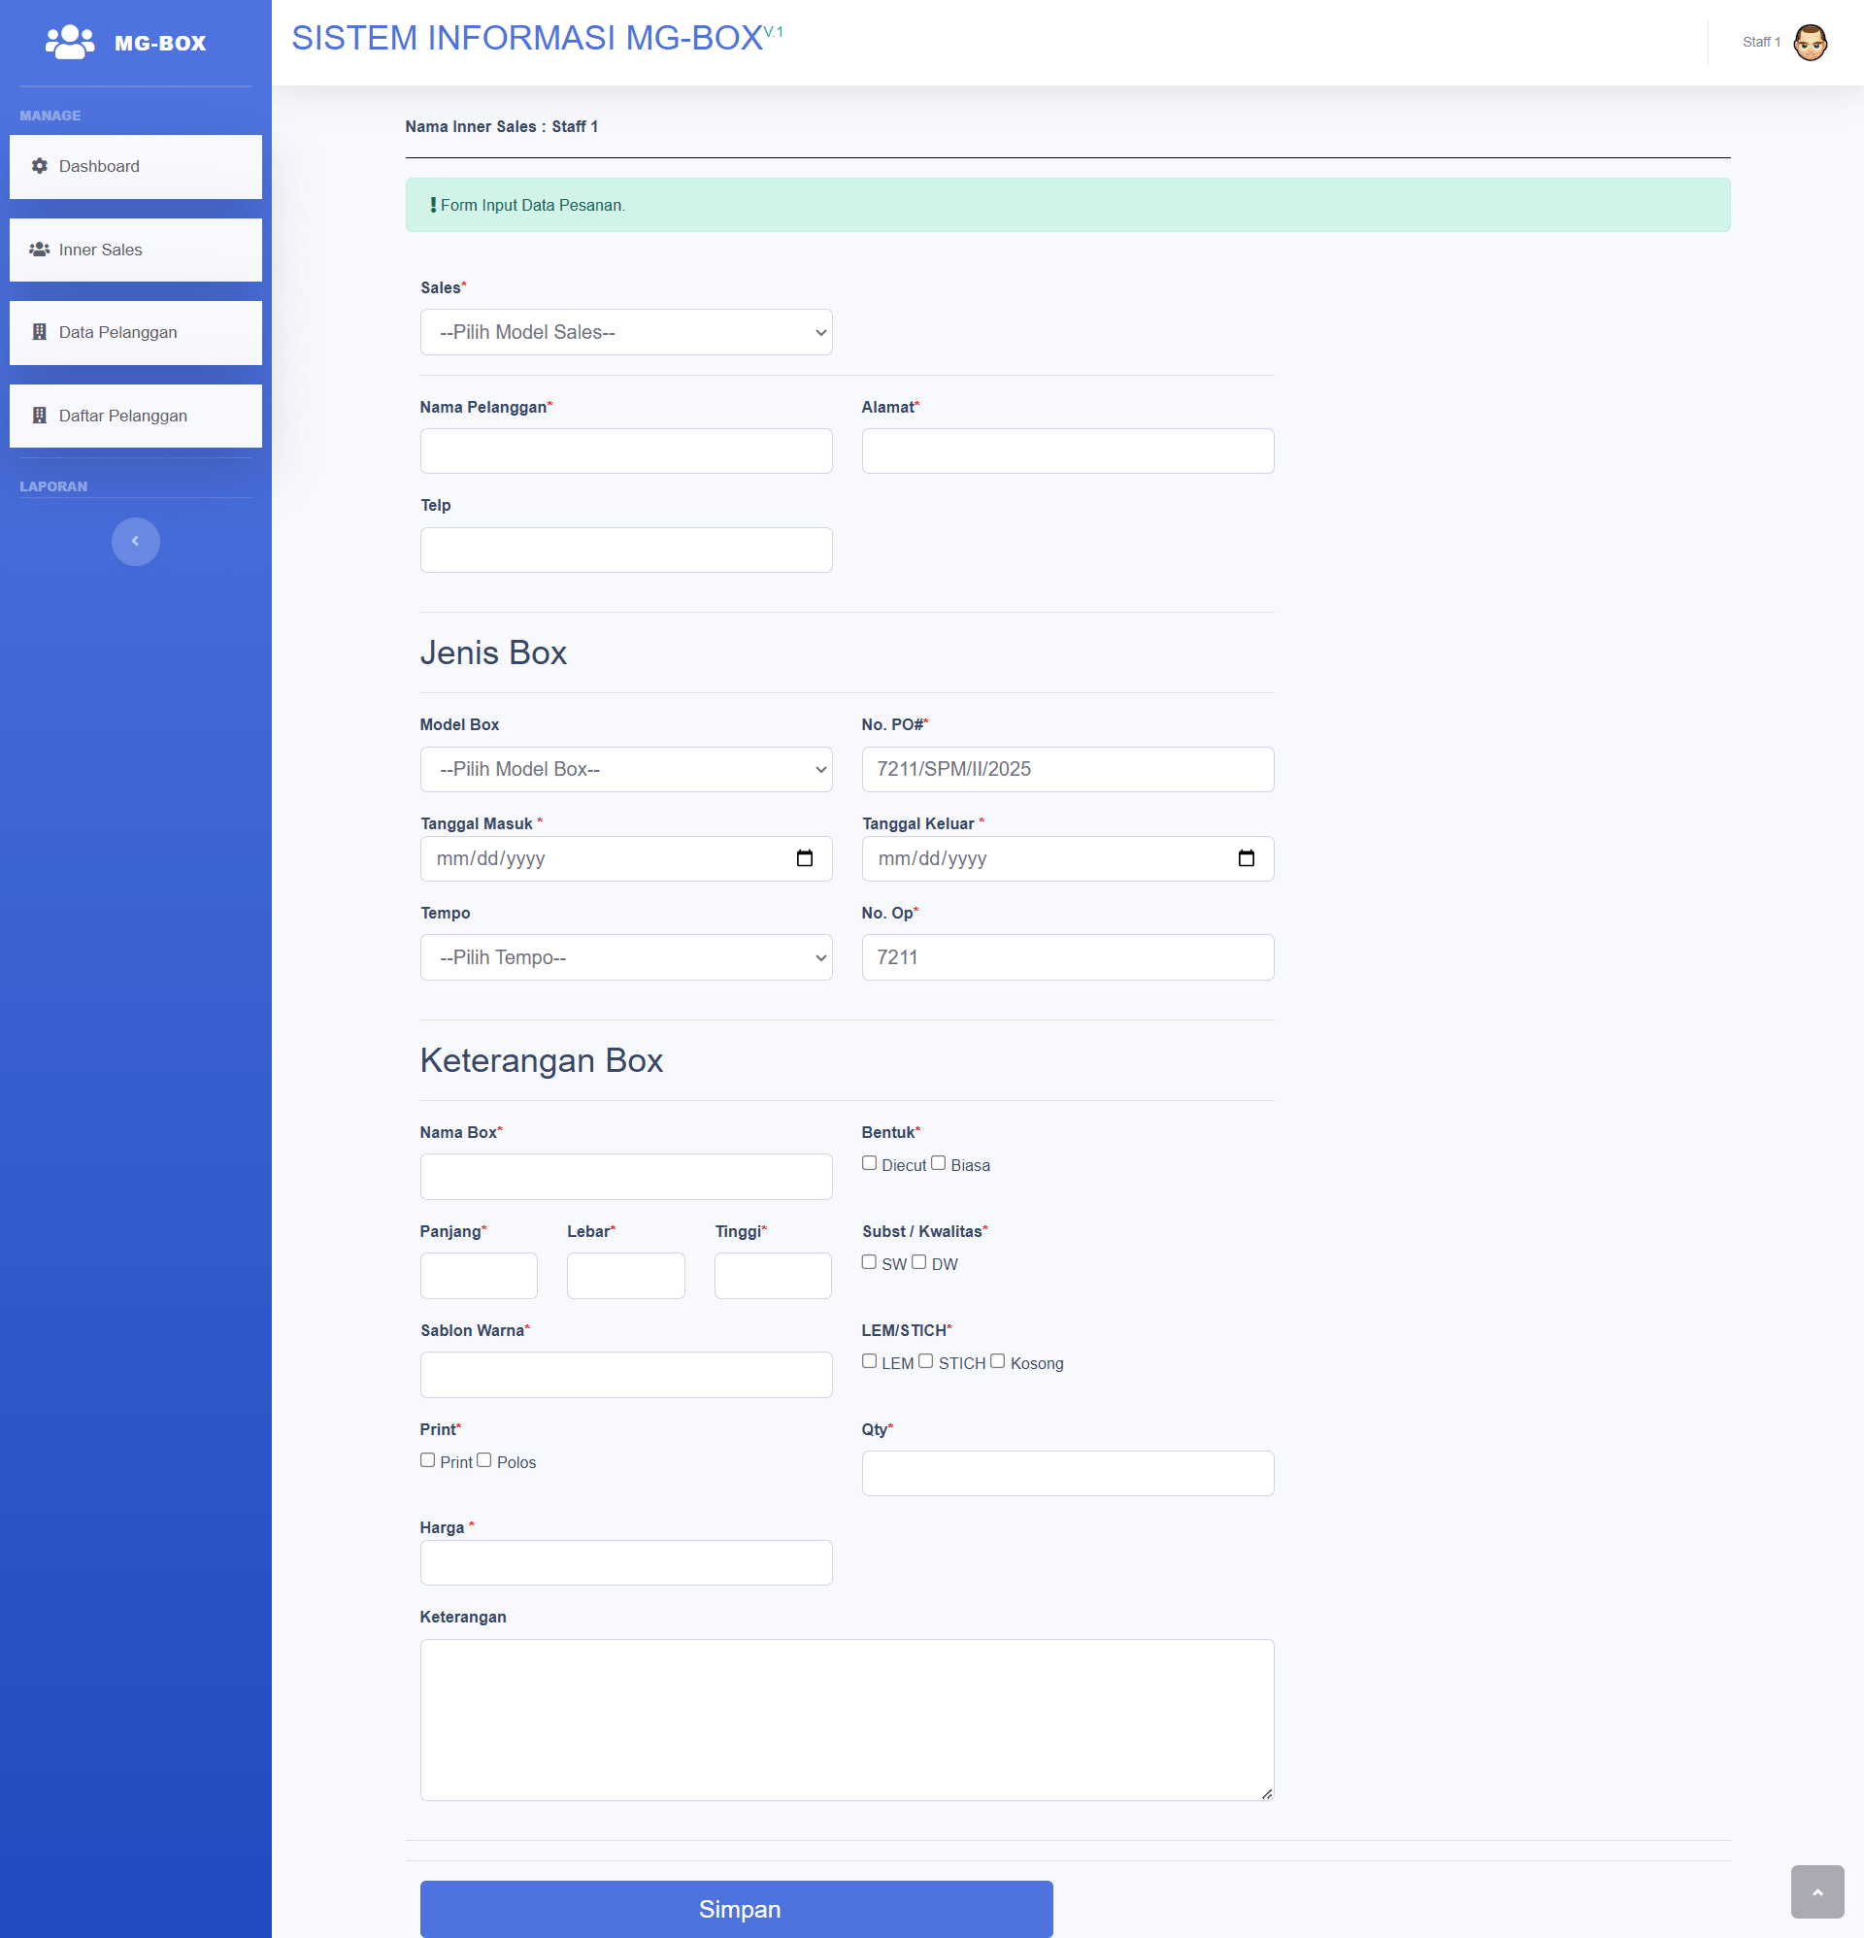Check the Kosong option under LEM/STICH
Image resolution: width=1864 pixels, height=1938 pixels.
[998, 1361]
